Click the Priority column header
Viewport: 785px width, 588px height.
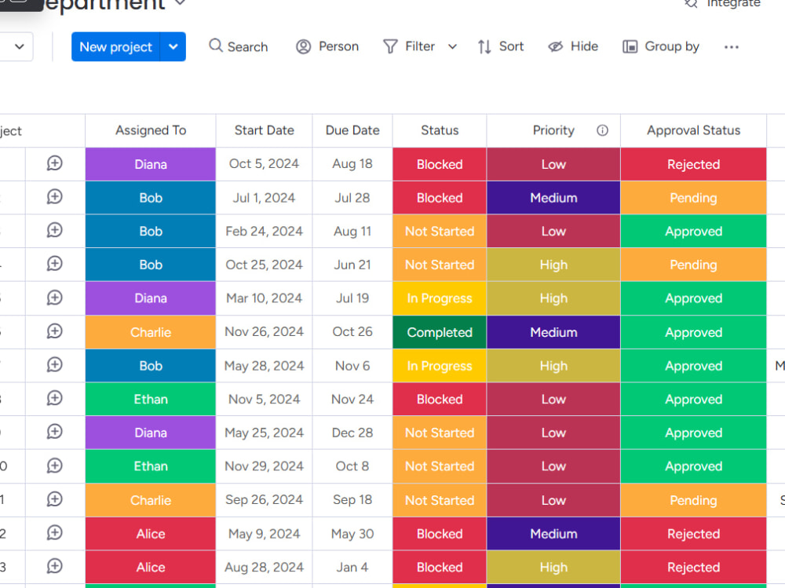(553, 131)
